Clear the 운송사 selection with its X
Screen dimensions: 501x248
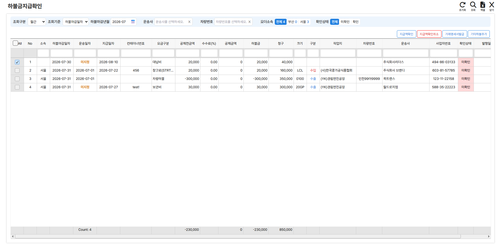pos(189,22)
